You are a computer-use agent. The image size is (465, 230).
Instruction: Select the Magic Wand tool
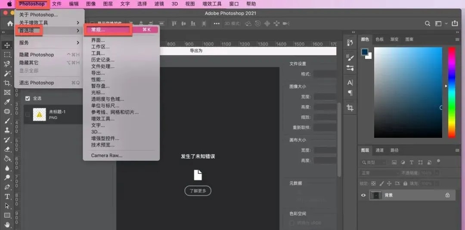click(7, 73)
